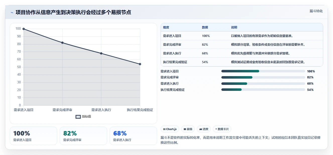Click the 82% value in the table
Screen dimensions: 333x155
205,45
